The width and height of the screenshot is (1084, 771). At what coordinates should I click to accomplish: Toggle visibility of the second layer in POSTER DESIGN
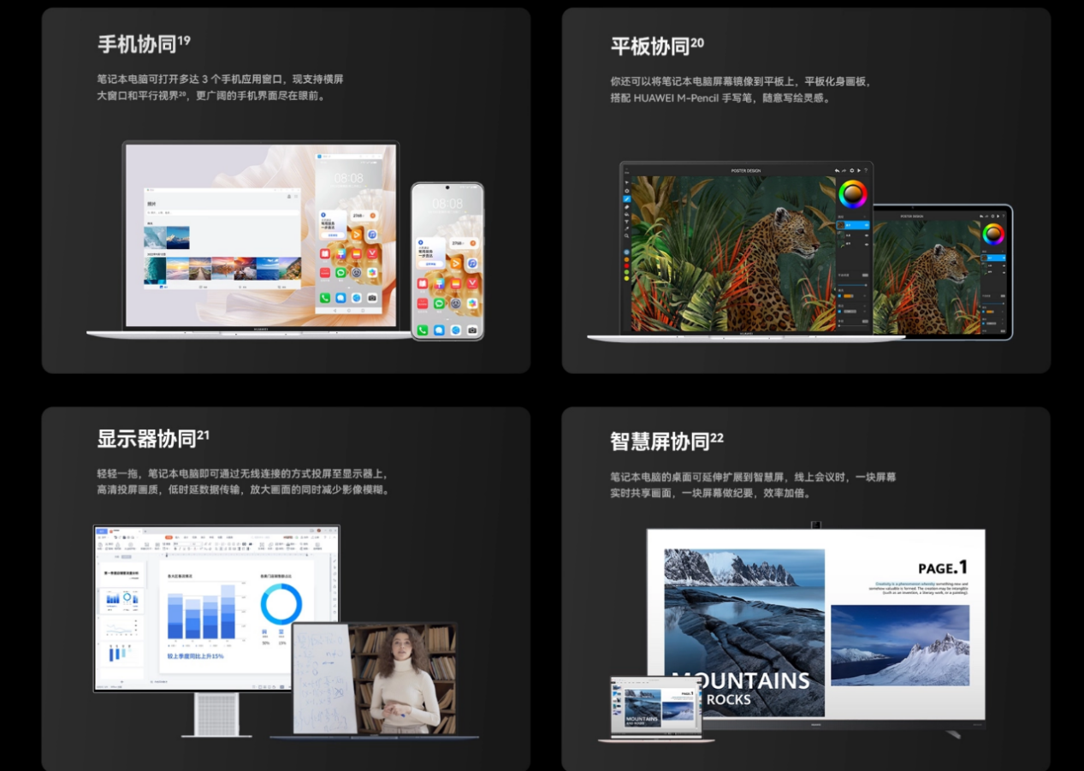[866, 236]
